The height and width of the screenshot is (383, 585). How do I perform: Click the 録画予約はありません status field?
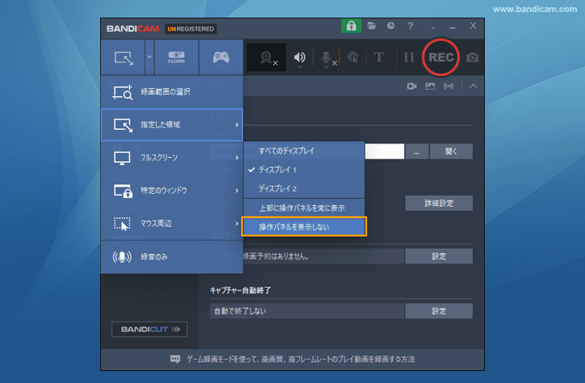(x=307, y=256)
